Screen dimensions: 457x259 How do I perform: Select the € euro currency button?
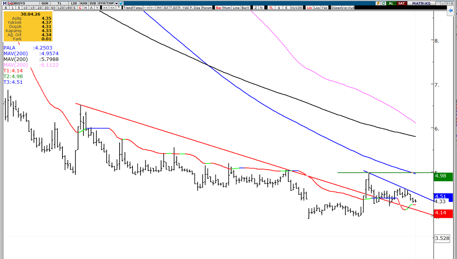[286, 8]
